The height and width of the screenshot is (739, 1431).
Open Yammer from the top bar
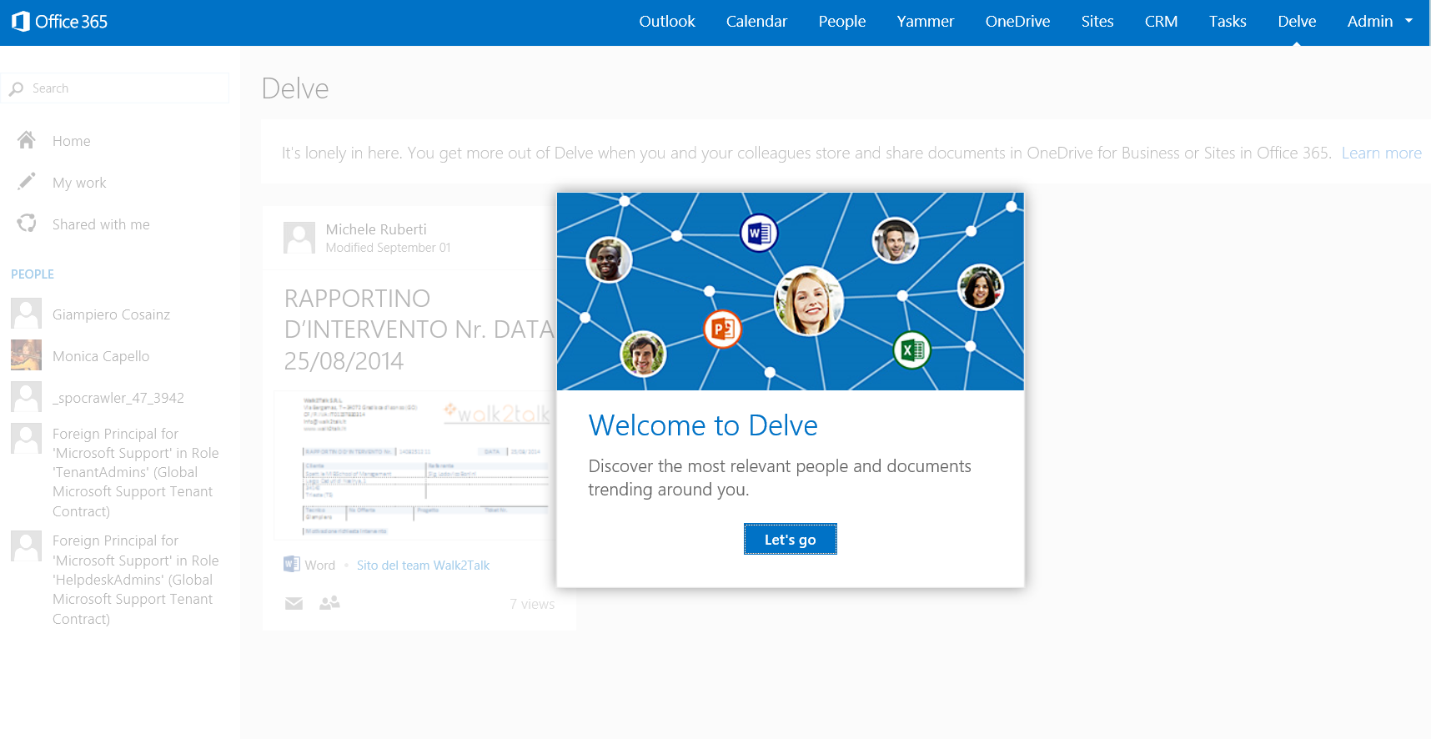(x=926, y=22)
